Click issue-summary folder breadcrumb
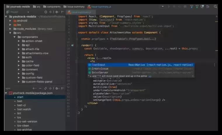Image resolution: width=222 pixels, height=135 pixels. point(74,7)
